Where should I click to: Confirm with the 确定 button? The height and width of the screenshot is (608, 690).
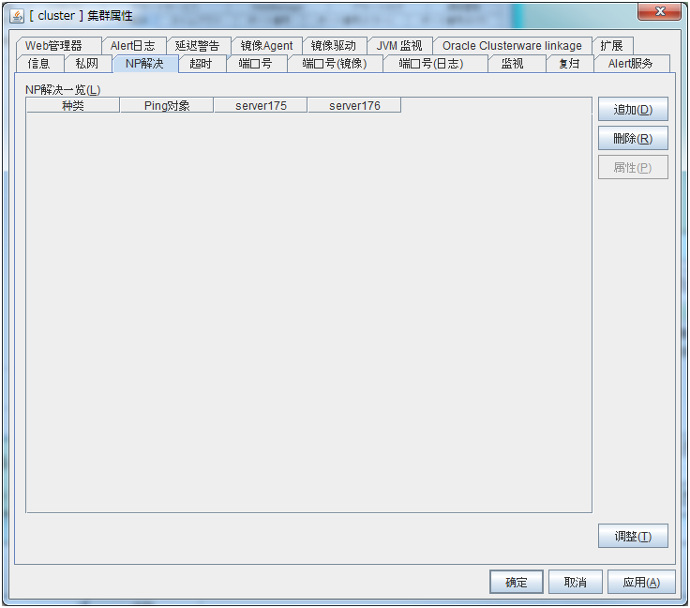516,583
